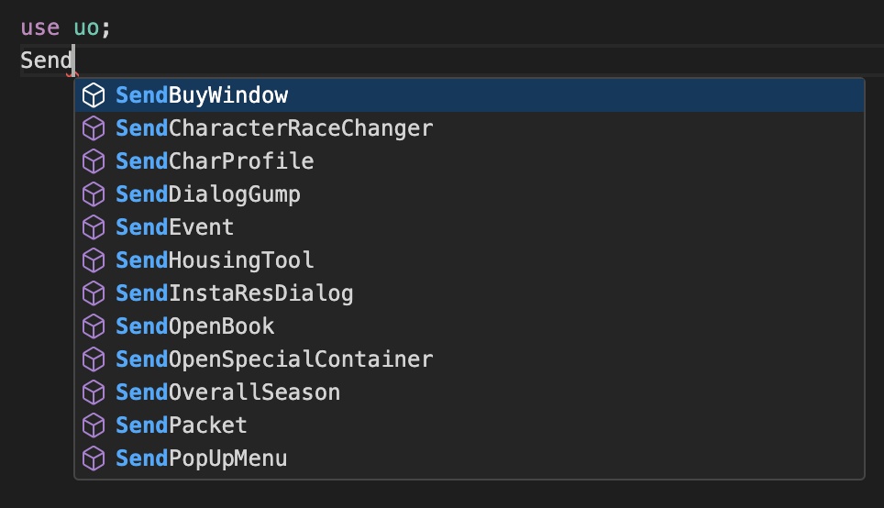Click the cube icon beside SendBuyWindow
This screenshot has width=884, height=508.
pyautogui.click(x=94, y=95)
